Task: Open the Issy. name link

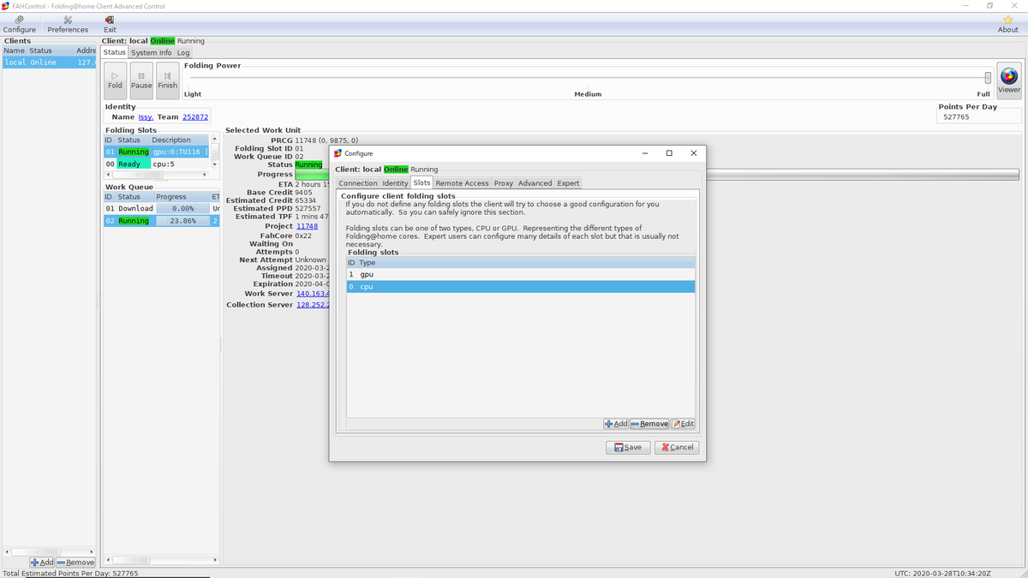Action: click(146, 117)
